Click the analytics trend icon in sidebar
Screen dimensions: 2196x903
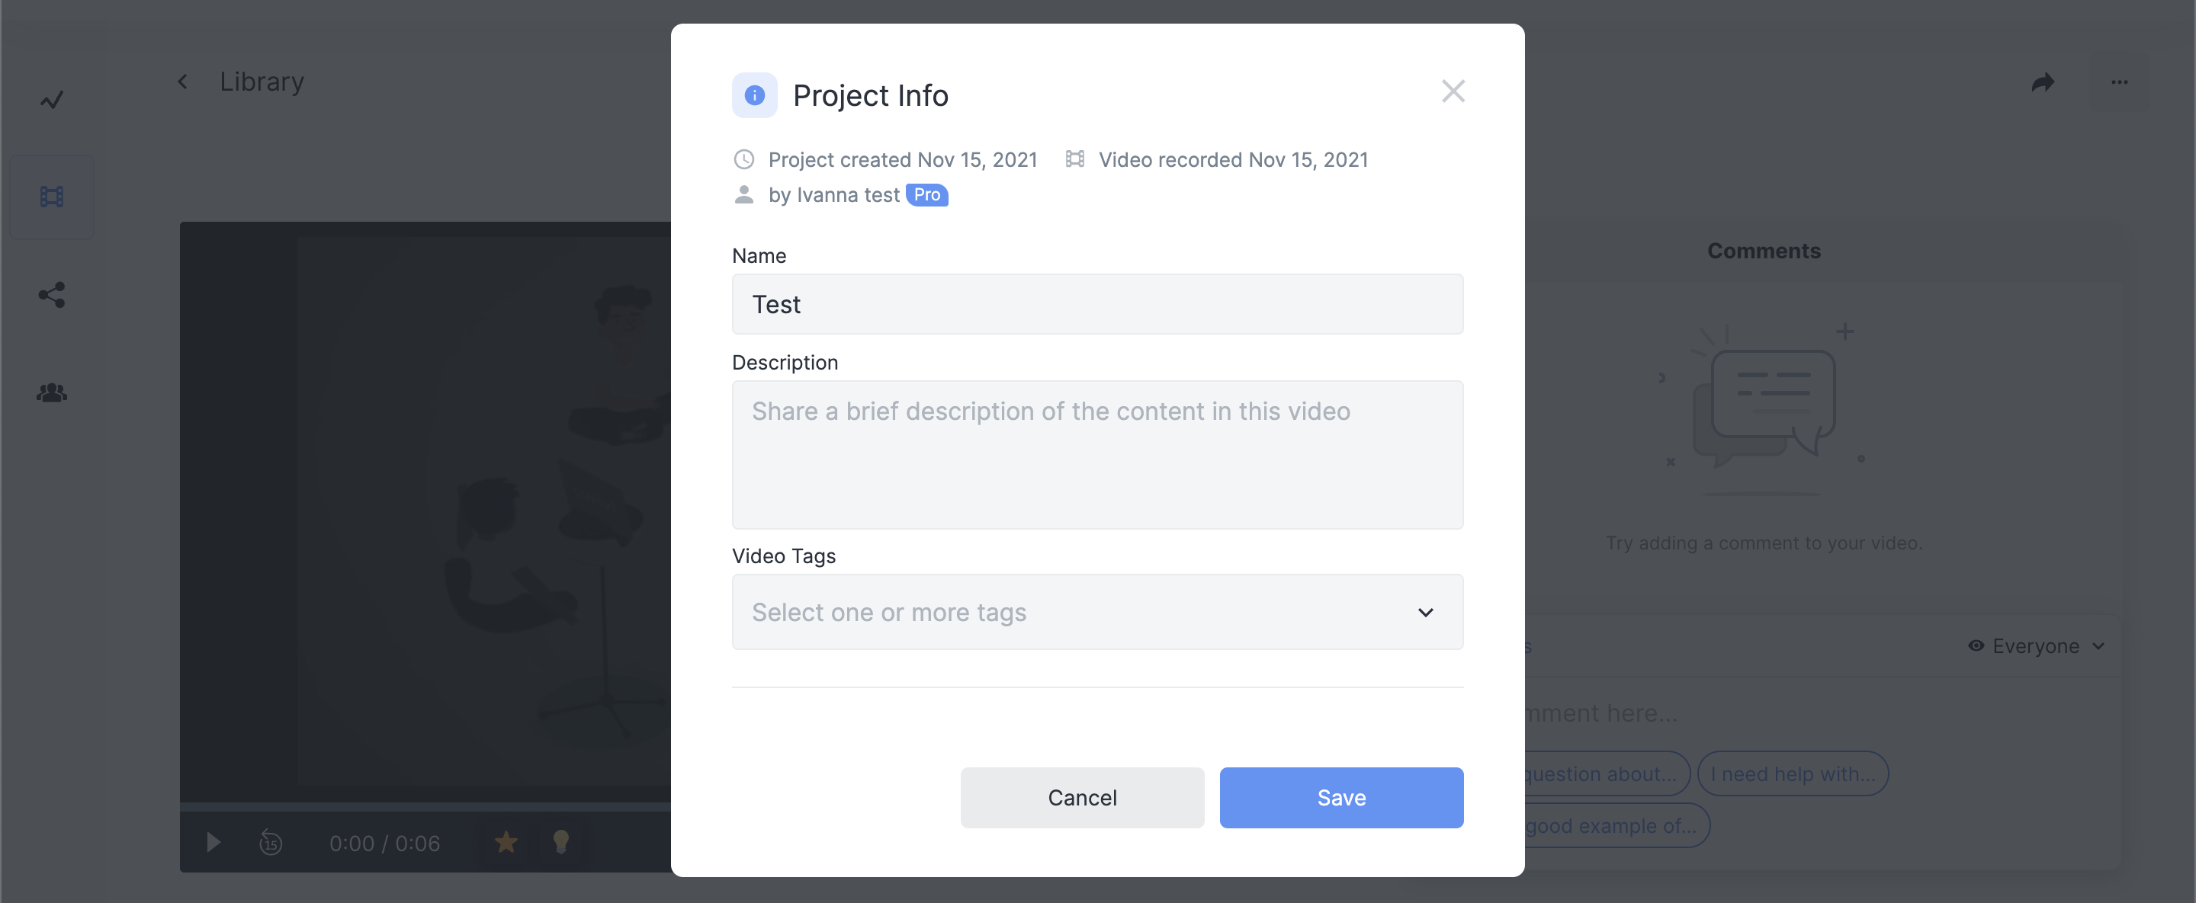click(x=51, y=101)
